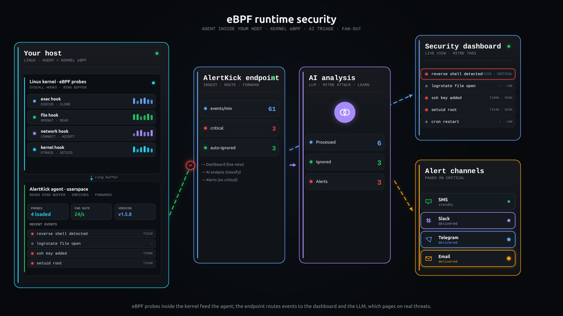This screenshot has width=563, height=316.
Task: Open the PROBES 4 loaded stat card
Action: [48, 212]
